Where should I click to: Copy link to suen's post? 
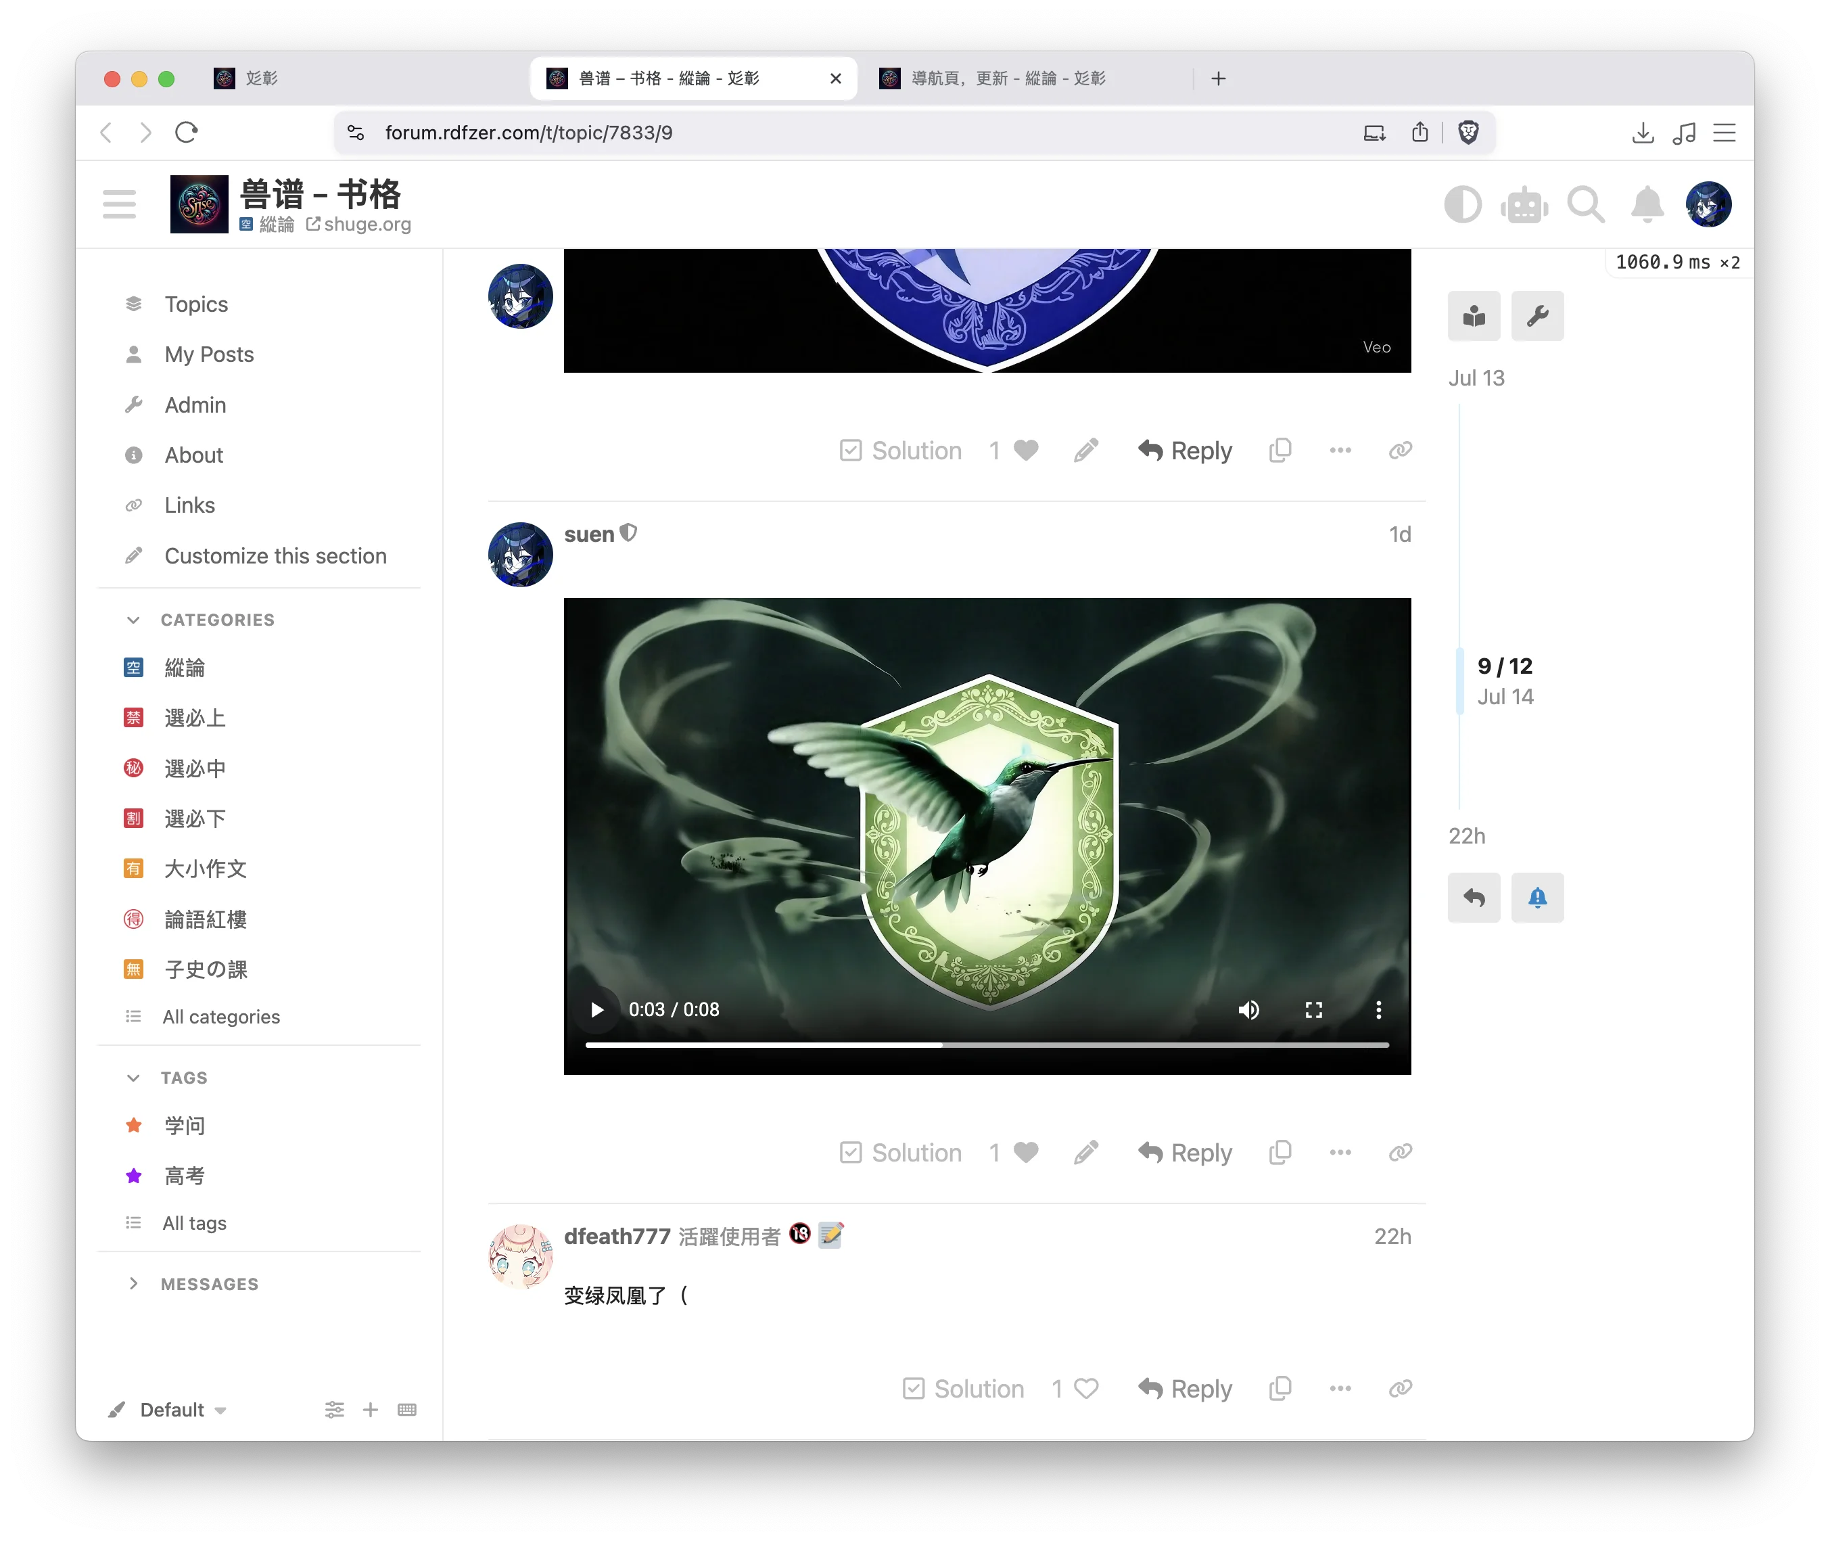[x=1400, y=1152]
